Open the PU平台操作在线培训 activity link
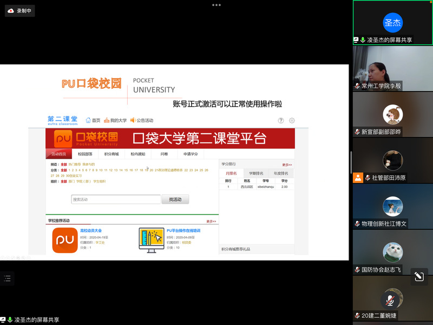Image resolution: width=433 pixels, height=325 pixels. pyautogui.click(x=183, y=230)
